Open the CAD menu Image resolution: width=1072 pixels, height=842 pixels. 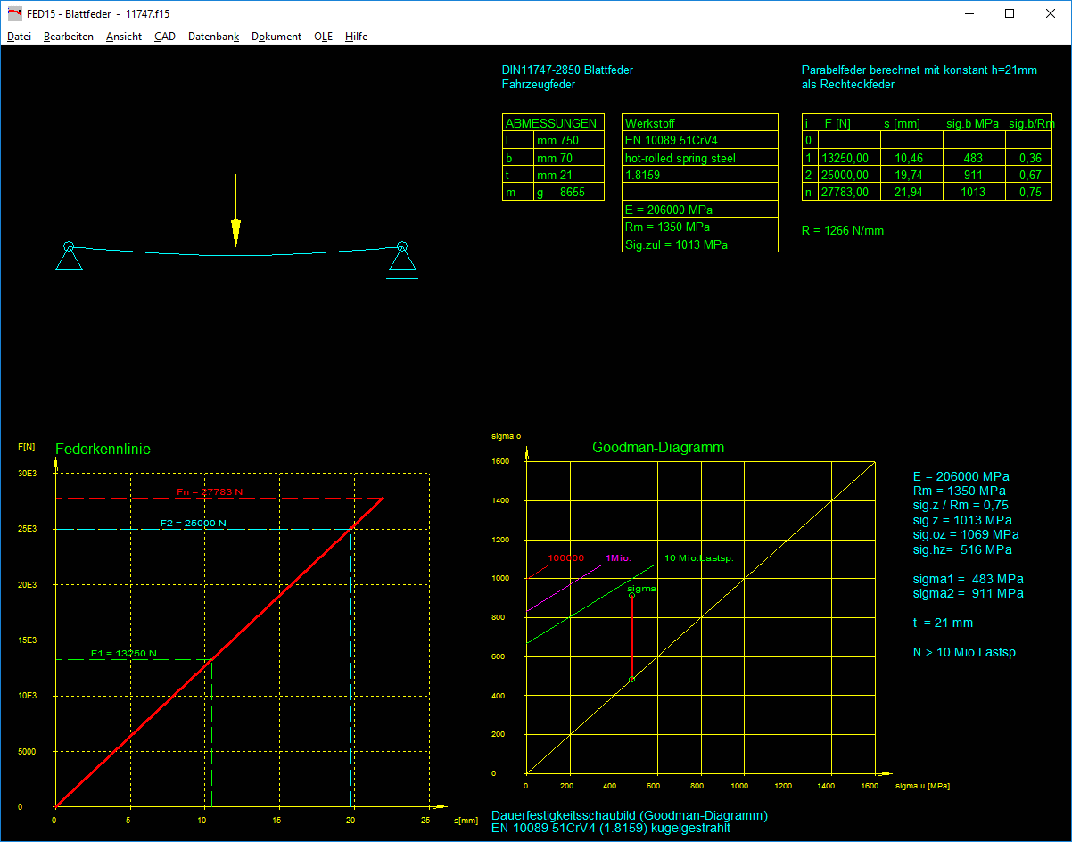164,37
